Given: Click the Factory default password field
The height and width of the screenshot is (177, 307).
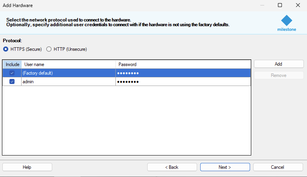Looking at the screenshot, I should pyautogui.click(x=183, y=73).
